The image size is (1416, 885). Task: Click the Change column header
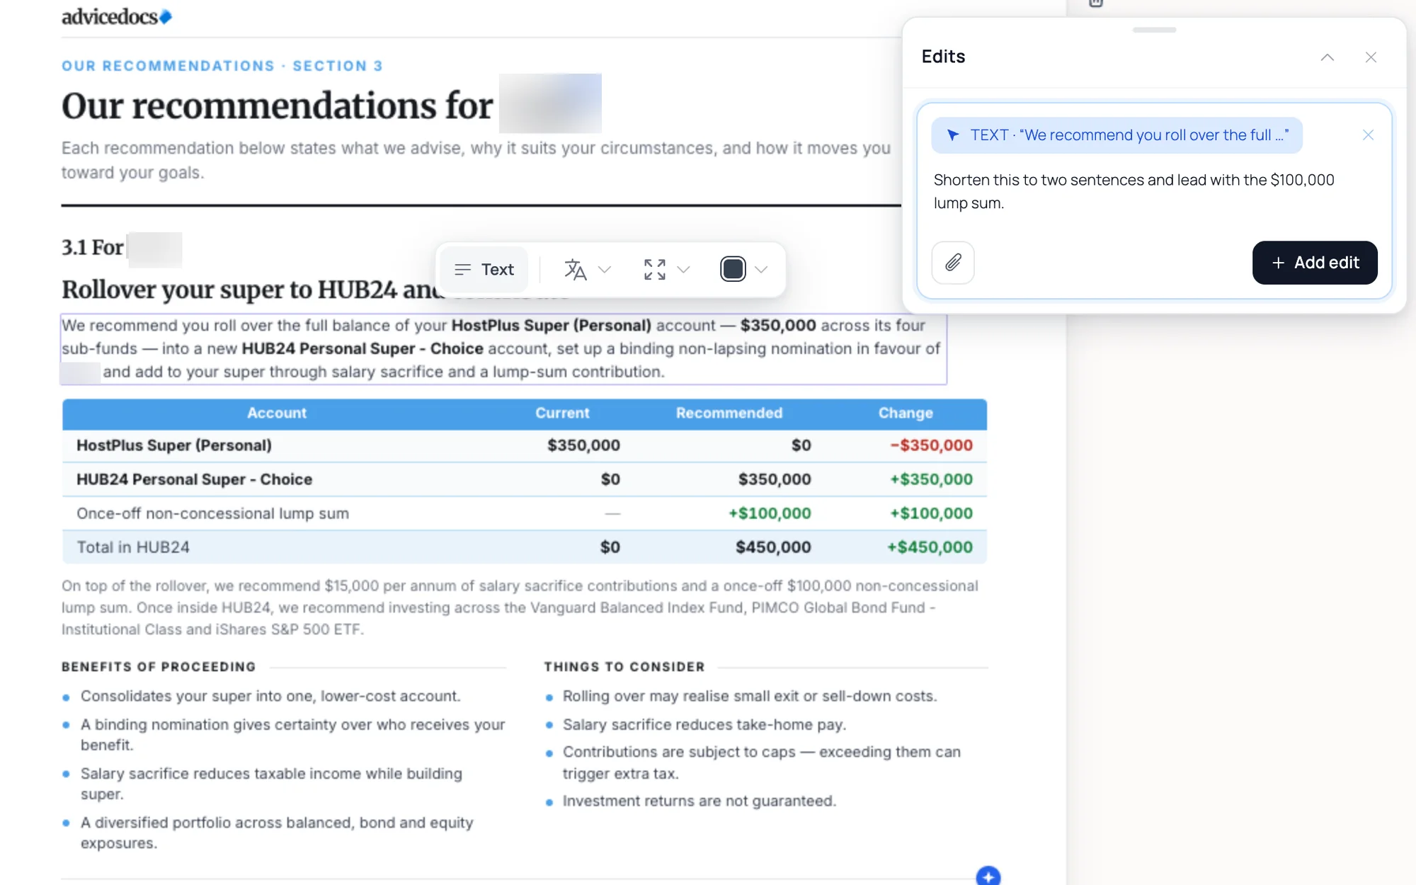(906, 413)
